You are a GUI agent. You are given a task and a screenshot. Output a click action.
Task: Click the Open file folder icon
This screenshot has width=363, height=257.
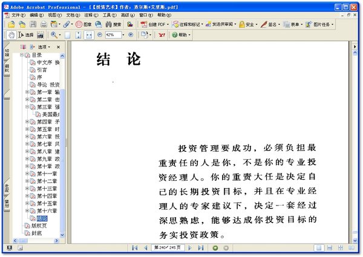pyautogui.click(x=11, y=24)
